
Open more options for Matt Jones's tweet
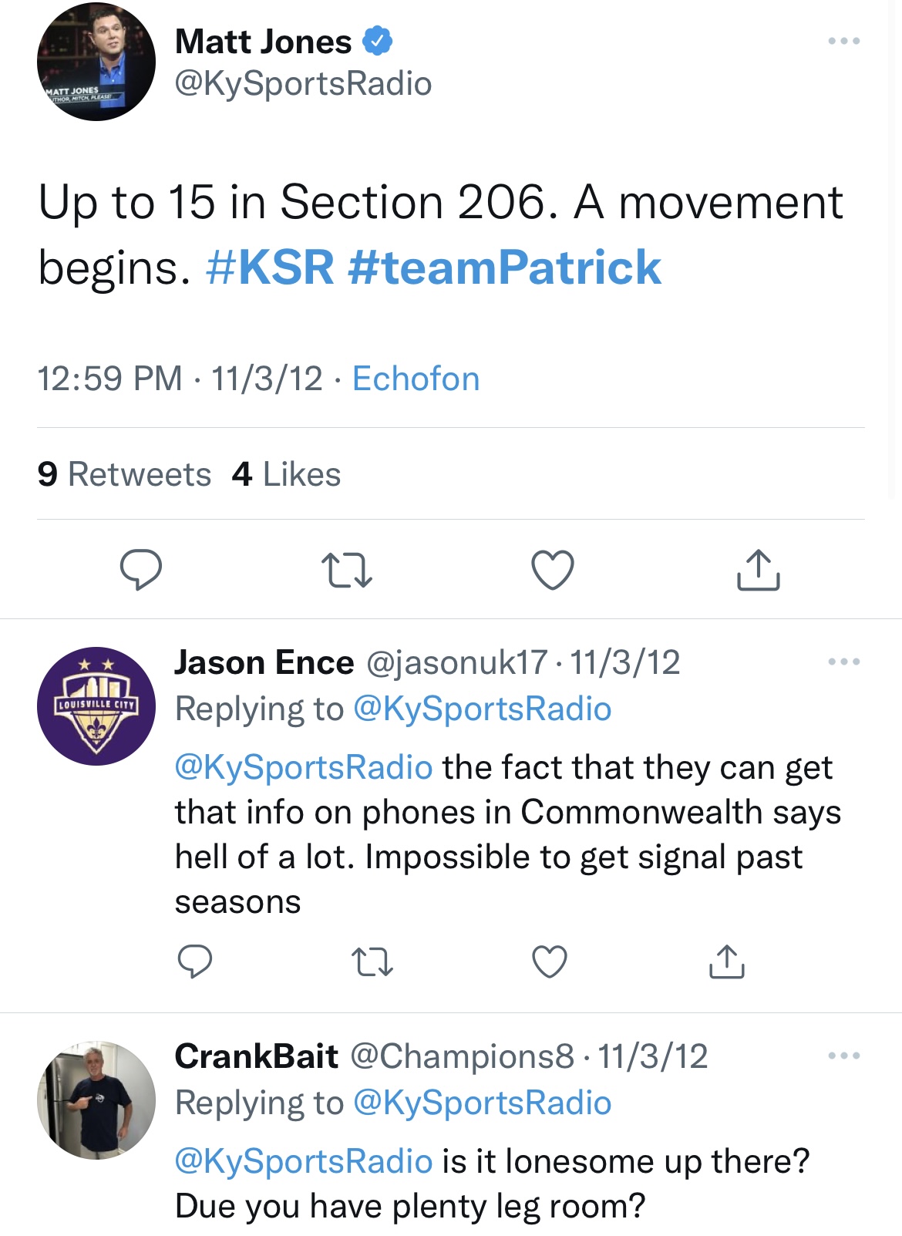[x=843, y=41]
